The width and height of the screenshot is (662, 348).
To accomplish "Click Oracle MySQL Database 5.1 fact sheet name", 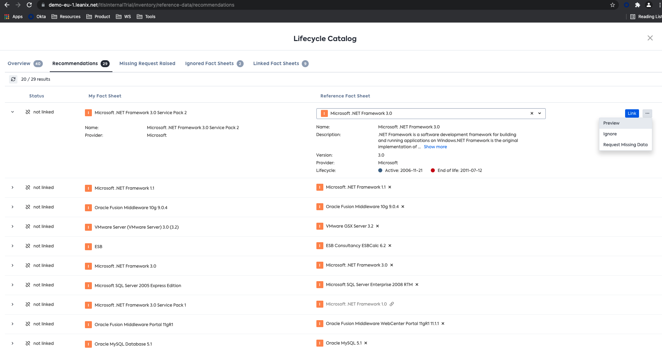I will click(x=123, y=344).
